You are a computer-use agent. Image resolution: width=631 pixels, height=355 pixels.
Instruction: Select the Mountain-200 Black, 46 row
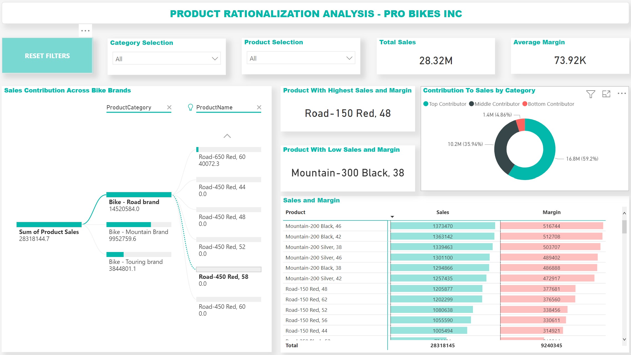[444, 226]
